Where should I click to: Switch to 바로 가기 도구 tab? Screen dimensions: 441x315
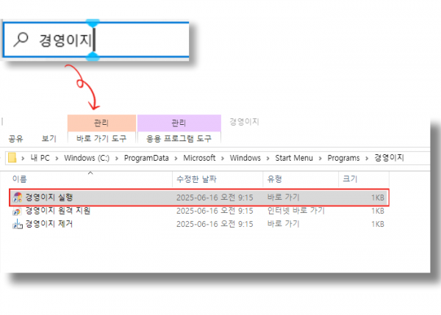101,138
